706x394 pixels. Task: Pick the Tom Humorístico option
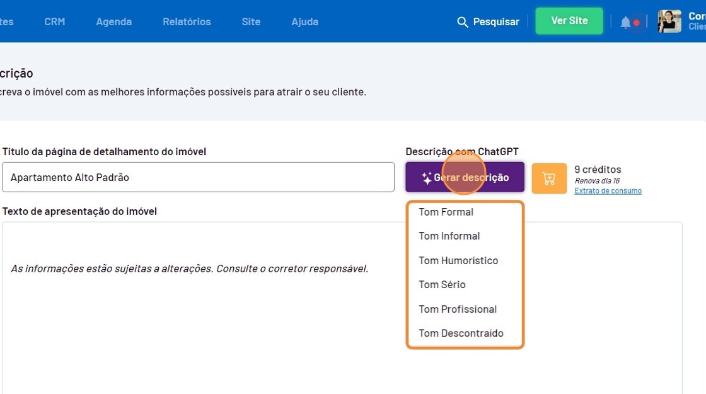point(458,260)
